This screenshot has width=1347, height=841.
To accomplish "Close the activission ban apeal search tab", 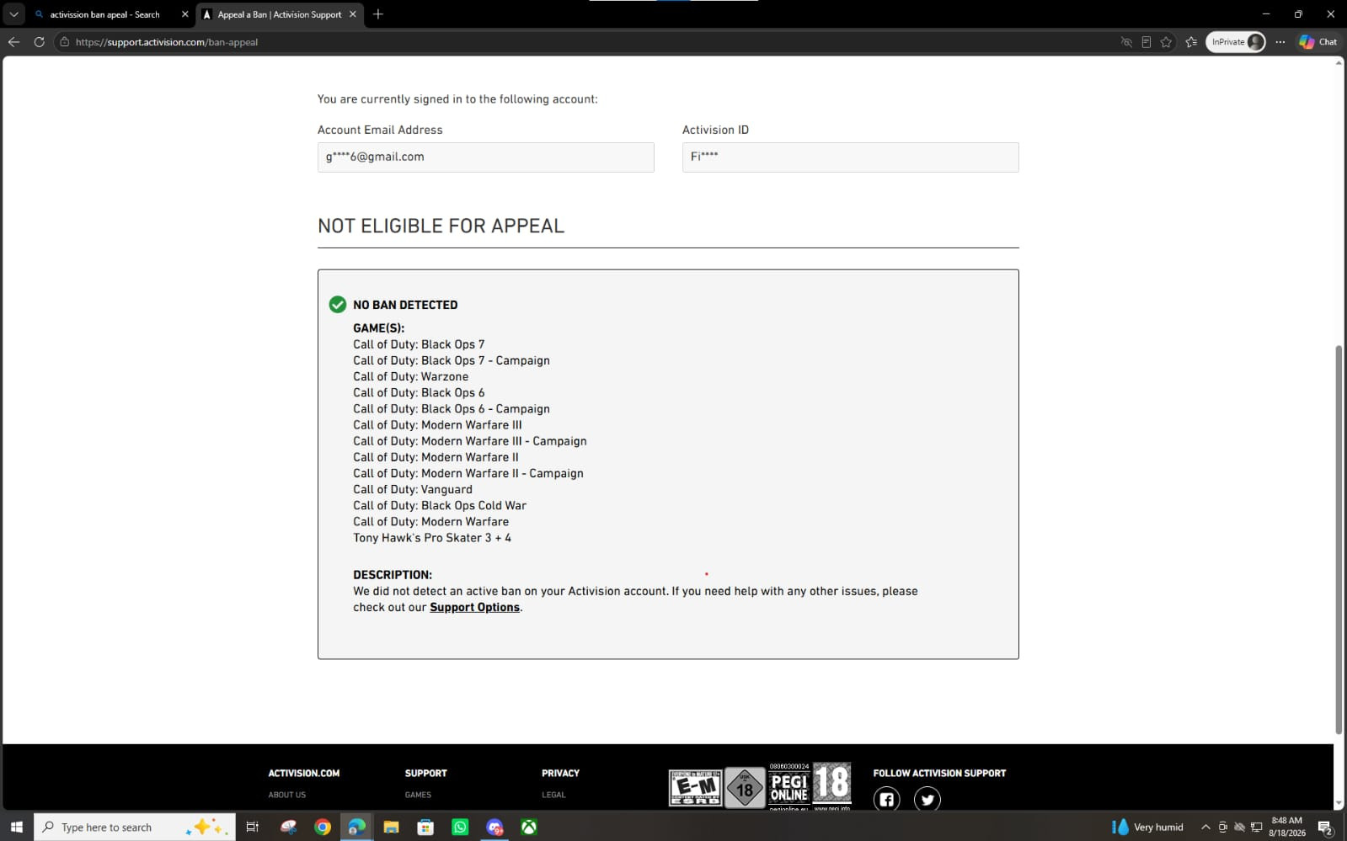I will [x=185, y=14].
